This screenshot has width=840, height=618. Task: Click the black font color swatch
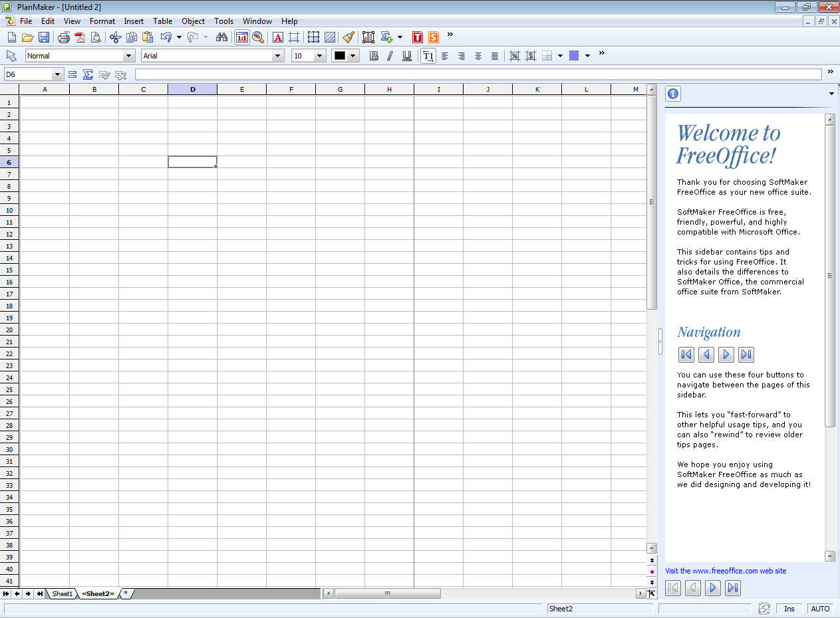point(340,56)
